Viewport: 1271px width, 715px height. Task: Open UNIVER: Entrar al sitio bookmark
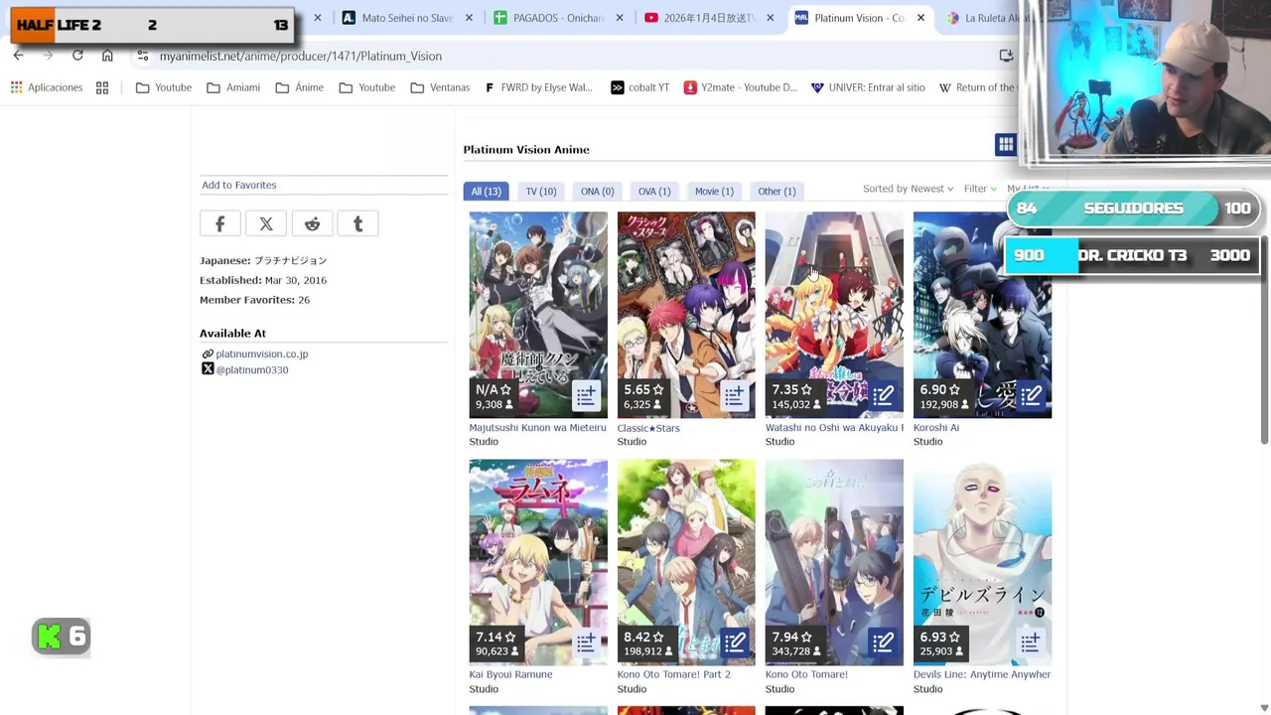(x=868, y=87)
